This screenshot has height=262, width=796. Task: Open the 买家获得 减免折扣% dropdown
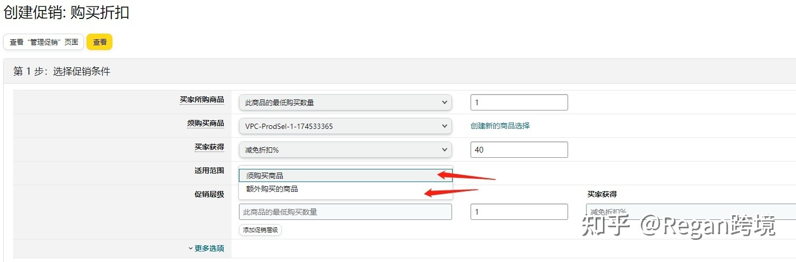346,149
